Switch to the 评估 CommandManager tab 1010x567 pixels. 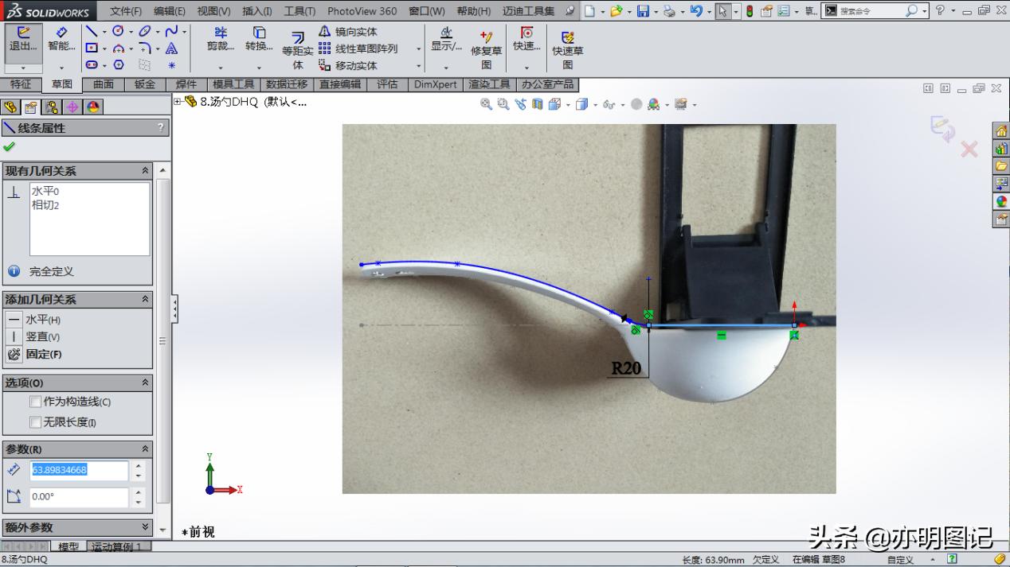(x=388, y=84)
